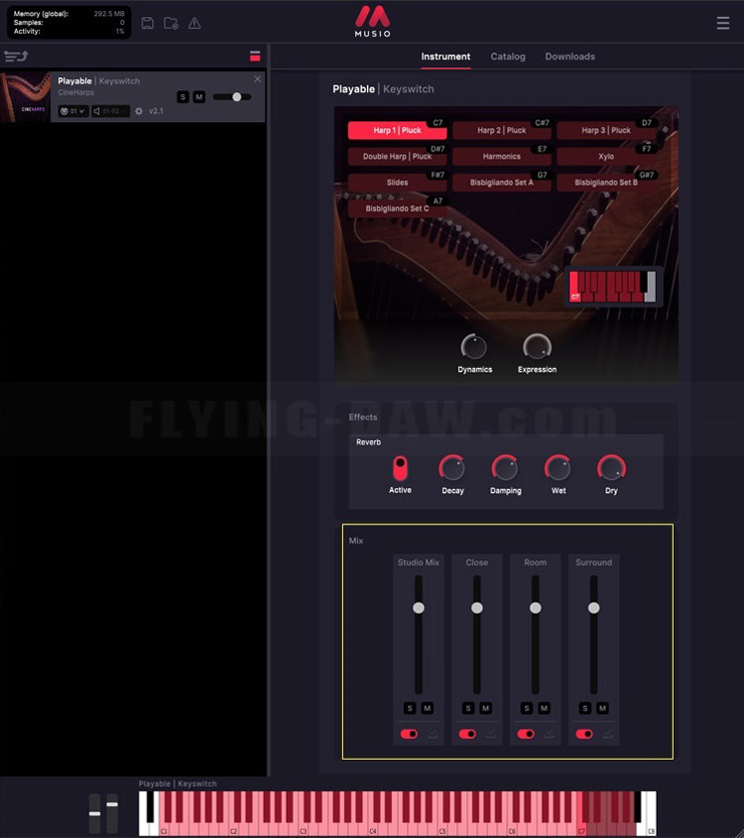Toggle the Room mic enable switch
744x838 pixels.
coord(526,734)
